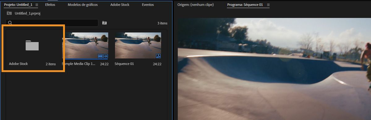This screenshot has width=371, height=120.
Task: Focus the project search input field
Action: [x=52, y=23]
